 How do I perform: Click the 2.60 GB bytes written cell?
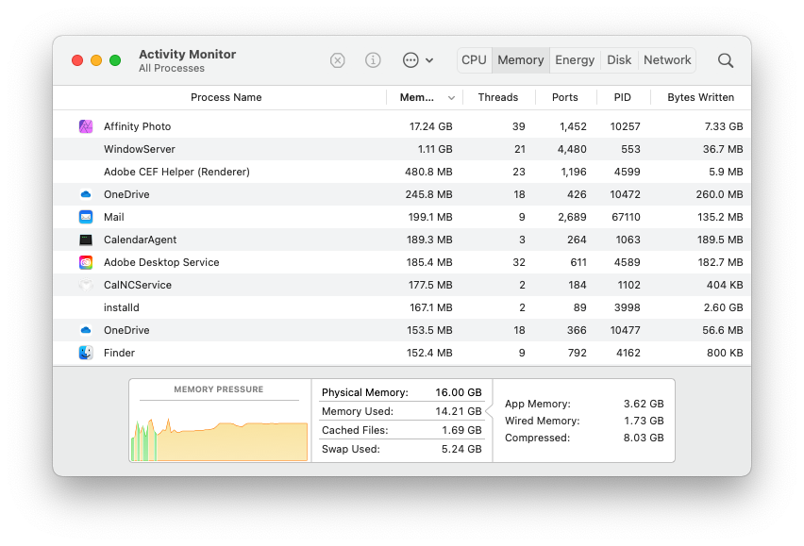(723, 307)
